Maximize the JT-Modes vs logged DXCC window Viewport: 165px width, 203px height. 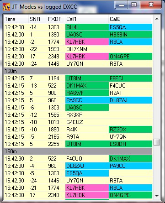(x=134, y=5)
